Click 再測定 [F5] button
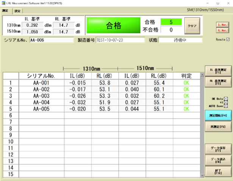The height and width of the screenshot is (181, 233). 217,126
